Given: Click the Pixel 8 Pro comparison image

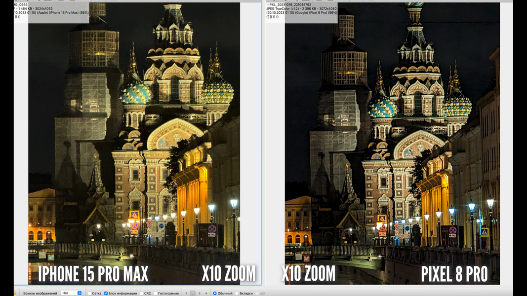Looking at the screenshot, I should point(392,144).
